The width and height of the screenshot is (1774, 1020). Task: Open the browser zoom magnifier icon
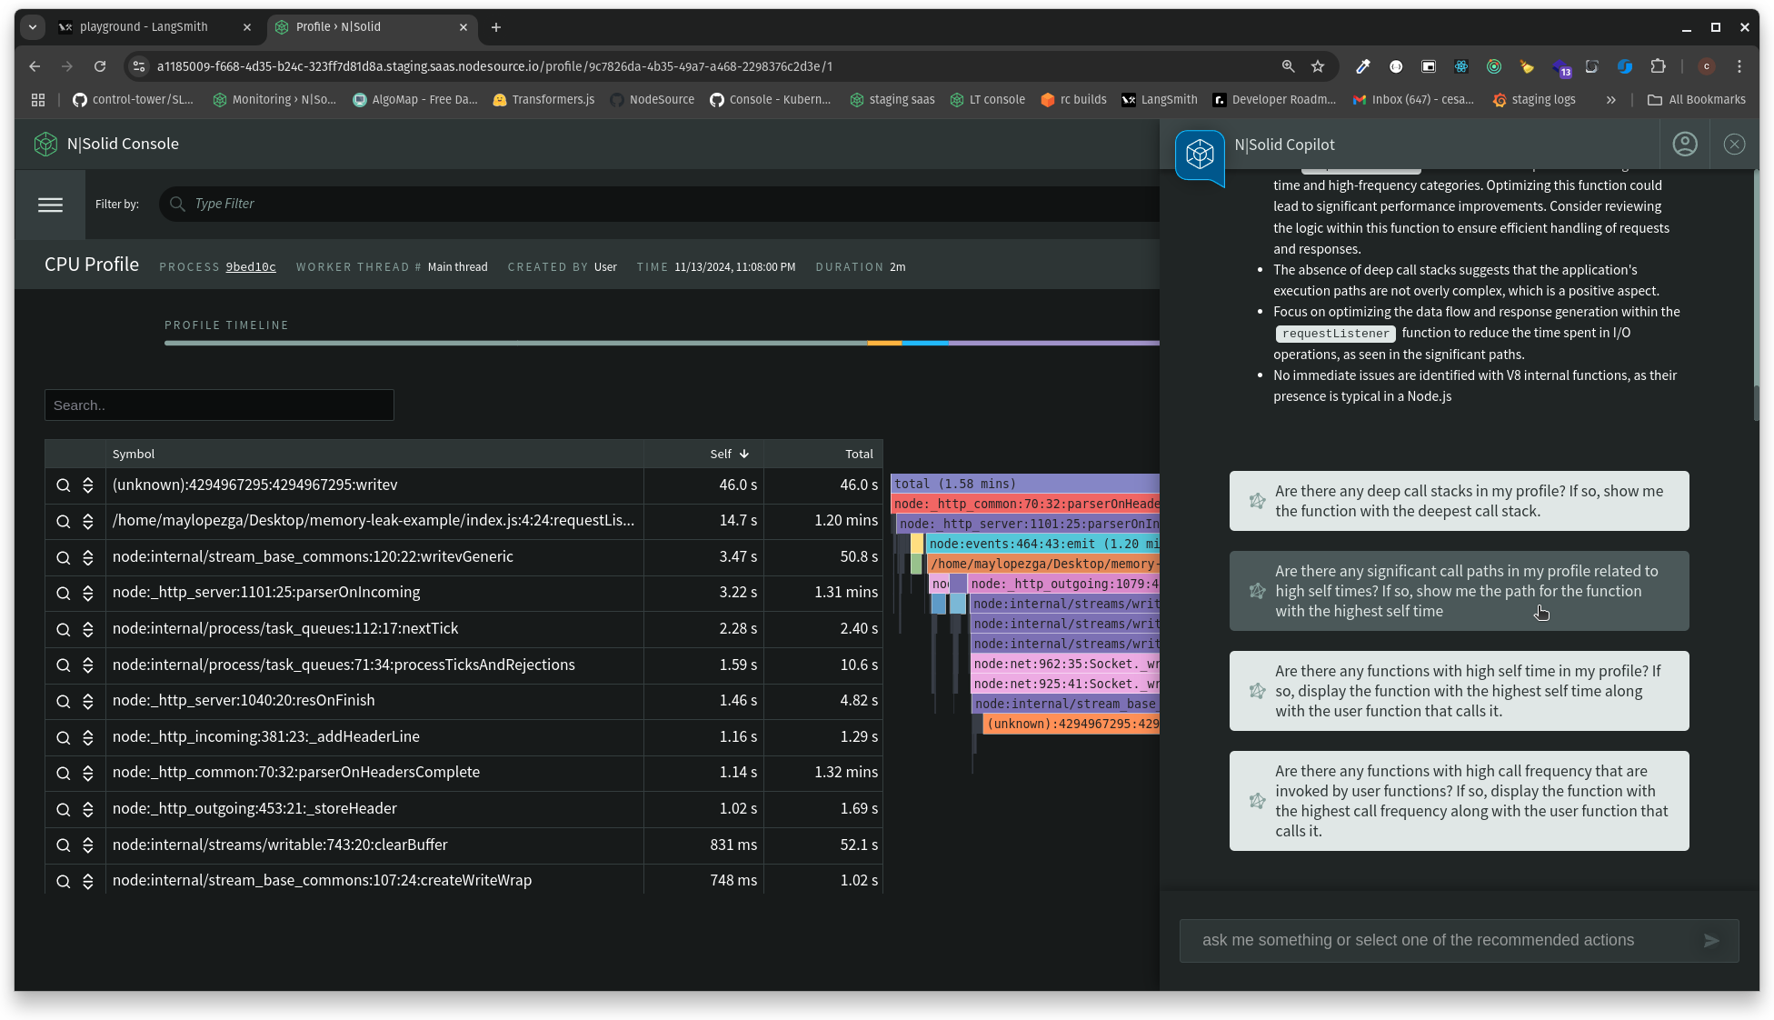coord(1288,66)
